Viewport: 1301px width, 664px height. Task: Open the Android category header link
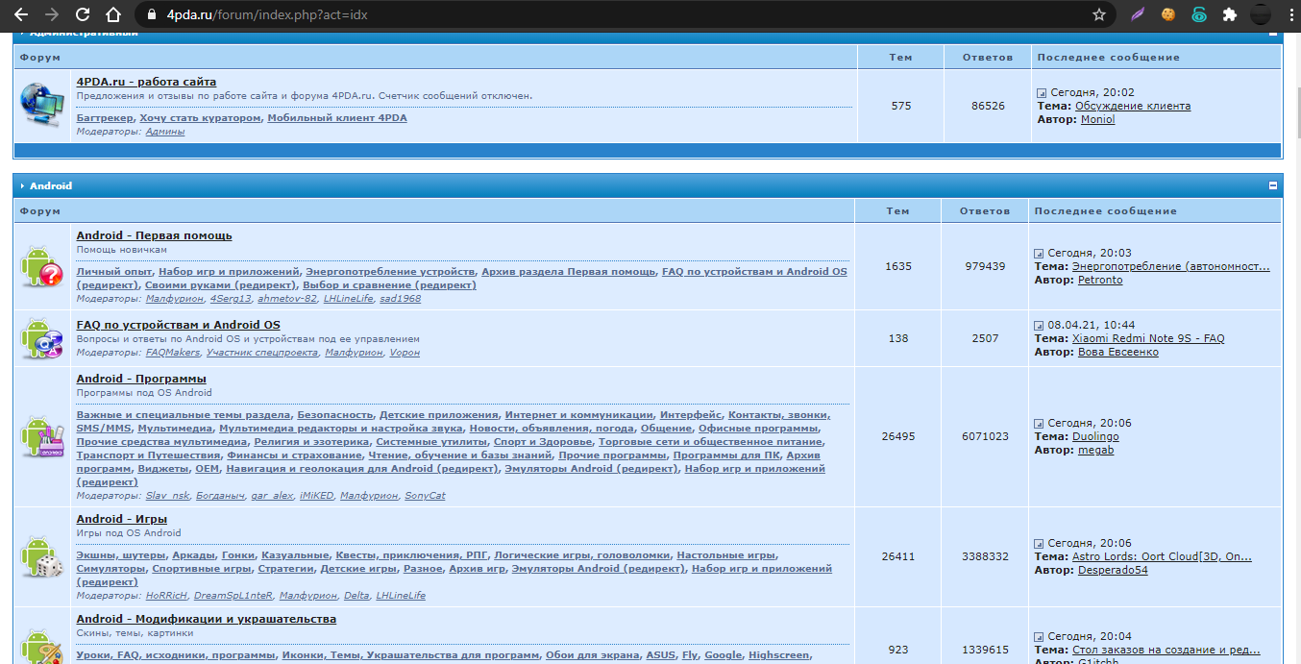coord(51,185)
